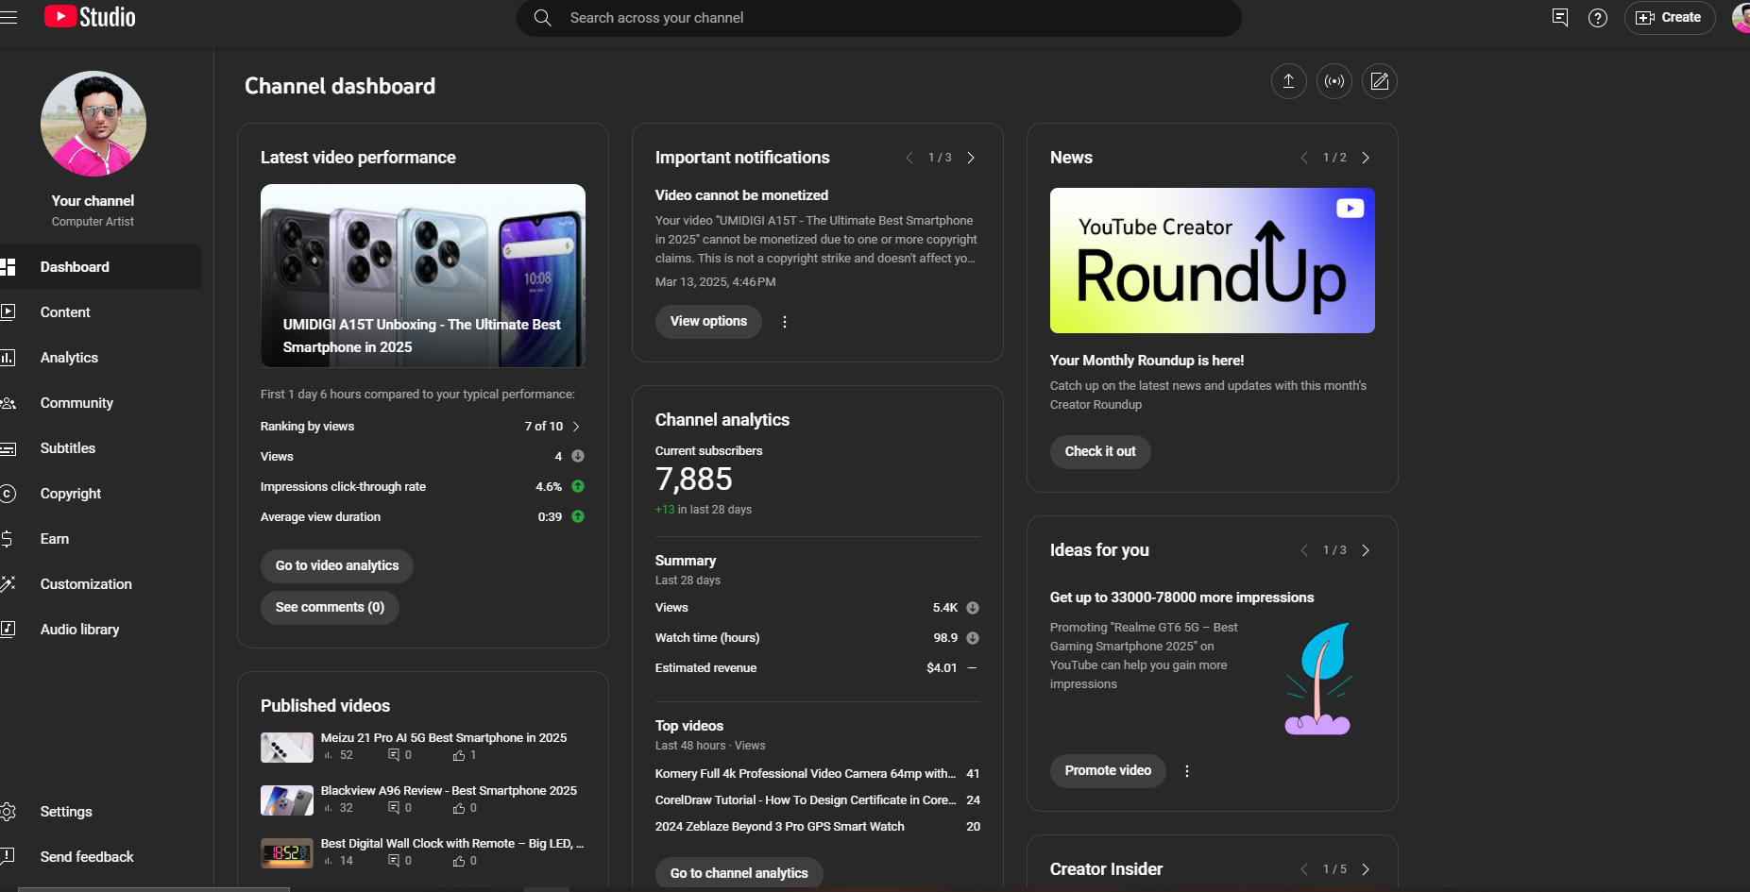
Task: Go to previous important notification
Action: (x=909, y=158)
